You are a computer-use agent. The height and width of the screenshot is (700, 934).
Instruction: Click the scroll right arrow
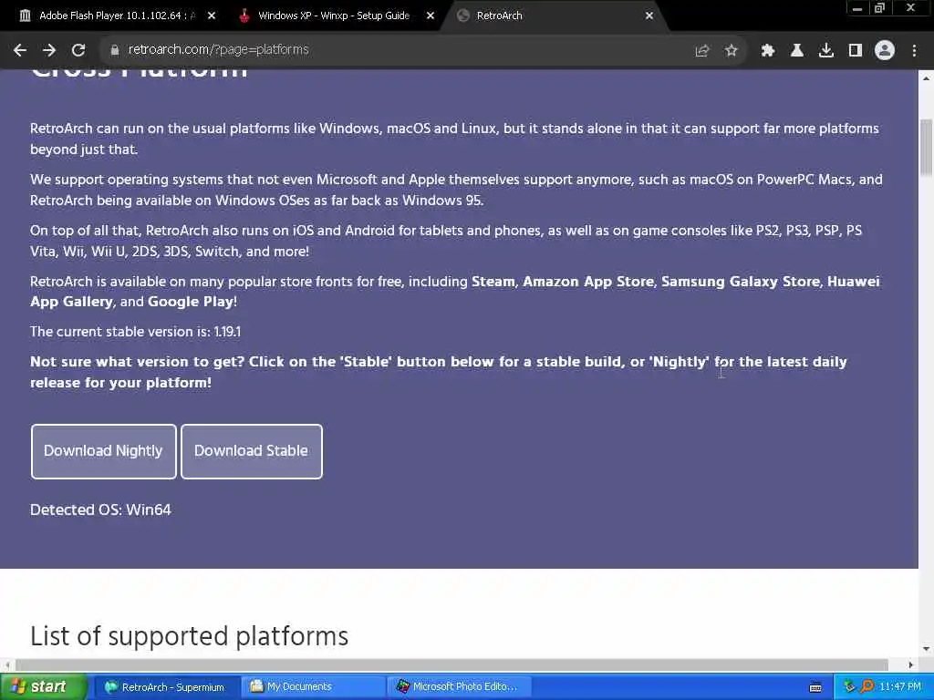click(911, 664)
